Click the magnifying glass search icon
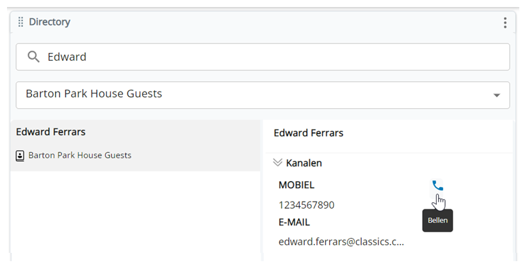527x265 pixels. (33, 57)
